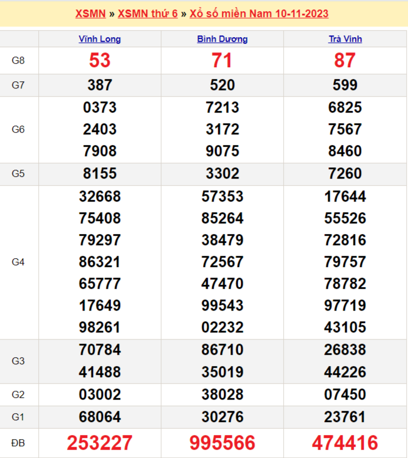Viewport: 408px width, 458px height.
Task: Select the G2 number 38028
Action: click(x=222, y=394)
